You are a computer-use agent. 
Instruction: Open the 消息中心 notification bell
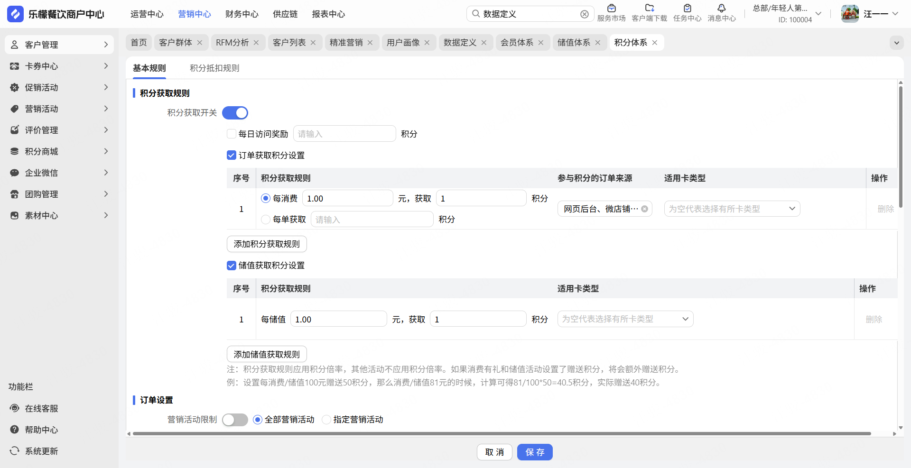point(721,9)
